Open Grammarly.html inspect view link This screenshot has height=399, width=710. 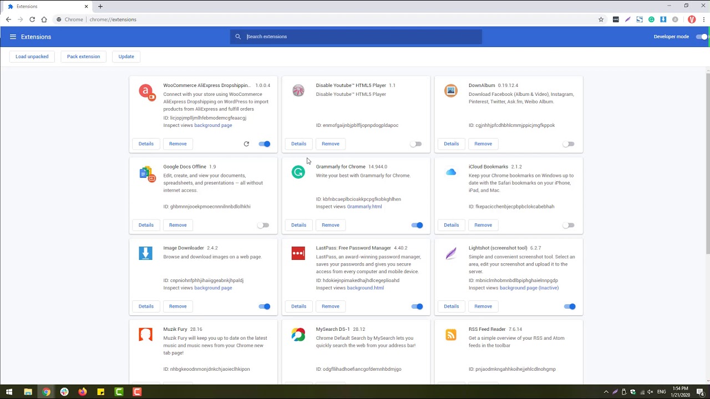pos(364,207)
